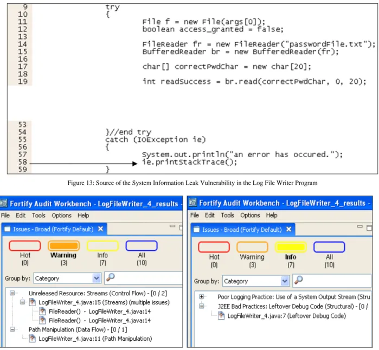
Task: Click search magnifier icon in left window
Action: (x=111, y=277)
